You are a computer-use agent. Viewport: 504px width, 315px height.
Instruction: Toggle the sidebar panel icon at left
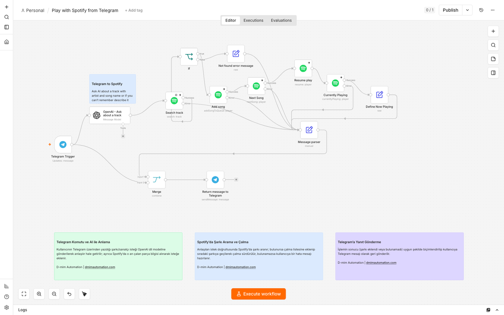[x=6, y=27]
